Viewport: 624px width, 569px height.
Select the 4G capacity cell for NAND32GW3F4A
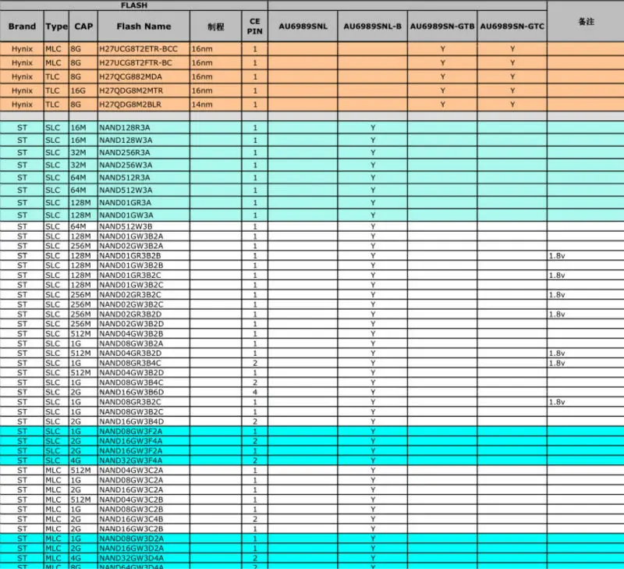pyautogui.click(x=83, y=461)
